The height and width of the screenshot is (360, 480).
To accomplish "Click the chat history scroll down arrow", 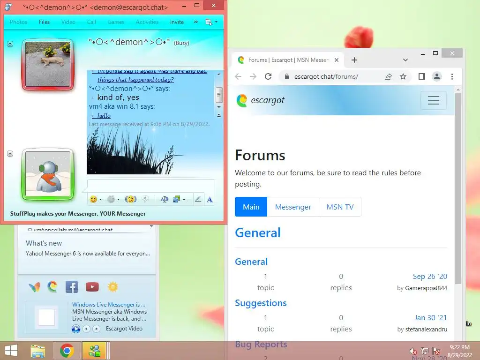I will coord(219,107).
